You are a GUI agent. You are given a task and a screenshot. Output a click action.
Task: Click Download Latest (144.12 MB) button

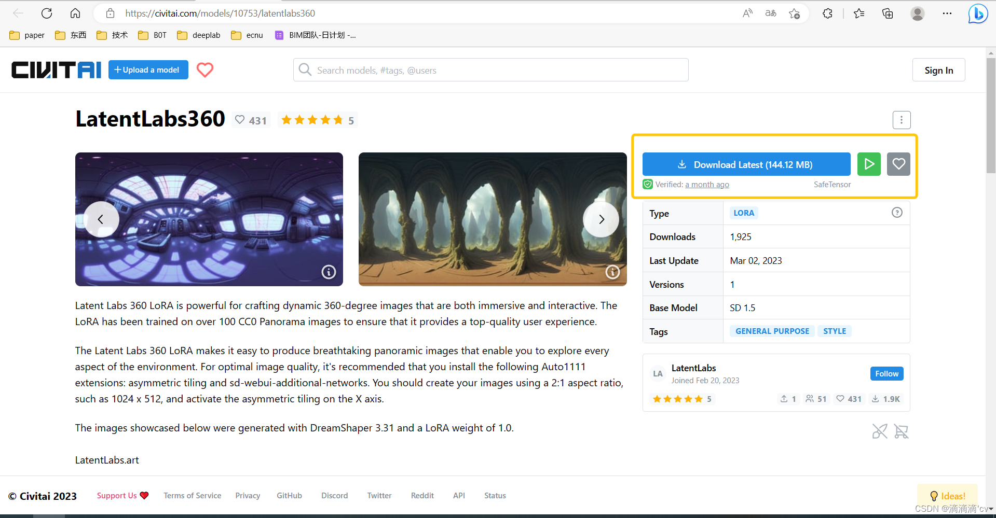pos(746,164)
